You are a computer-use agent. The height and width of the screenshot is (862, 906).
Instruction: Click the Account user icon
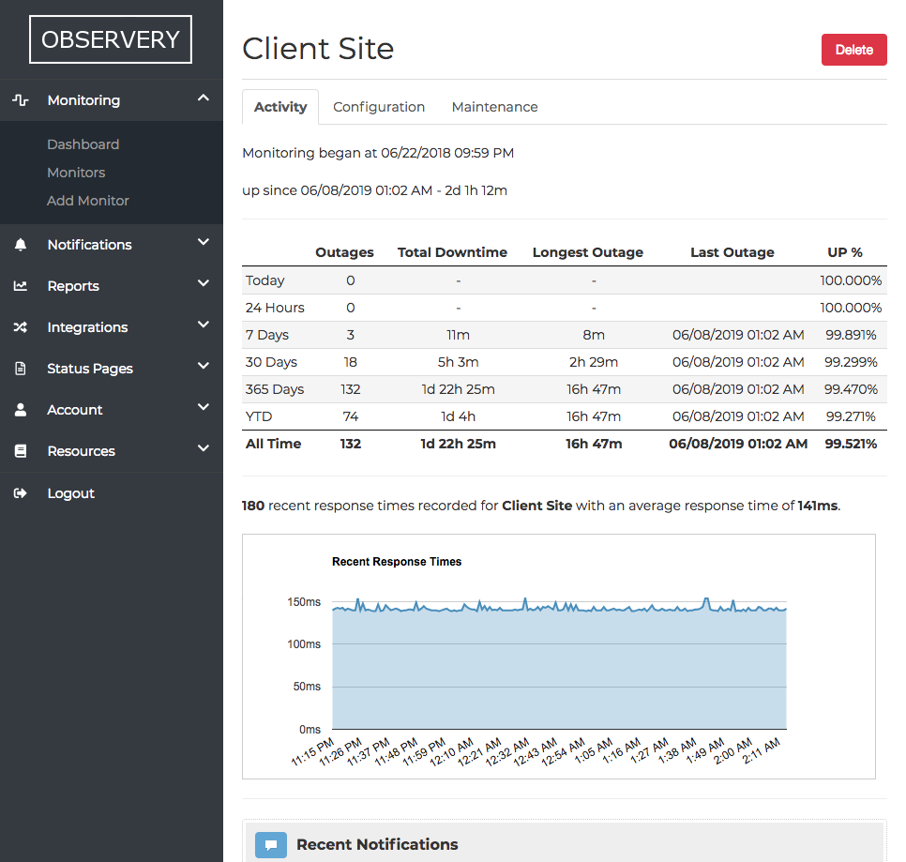[x=21, y=410]
